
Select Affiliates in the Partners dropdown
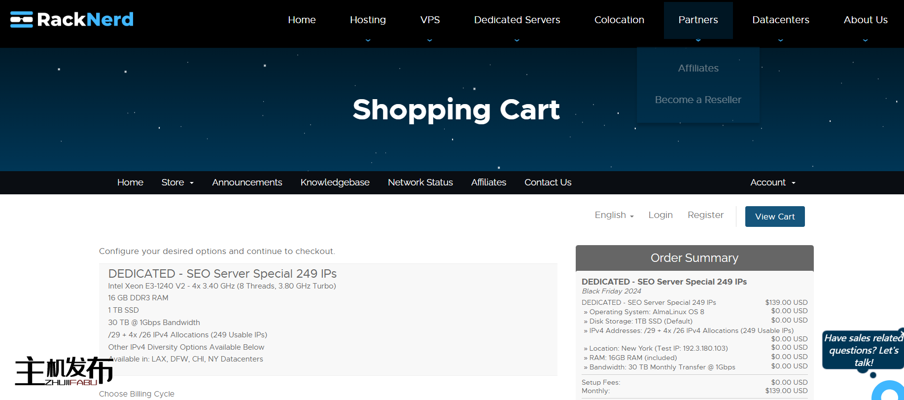[x=698, y=68]
